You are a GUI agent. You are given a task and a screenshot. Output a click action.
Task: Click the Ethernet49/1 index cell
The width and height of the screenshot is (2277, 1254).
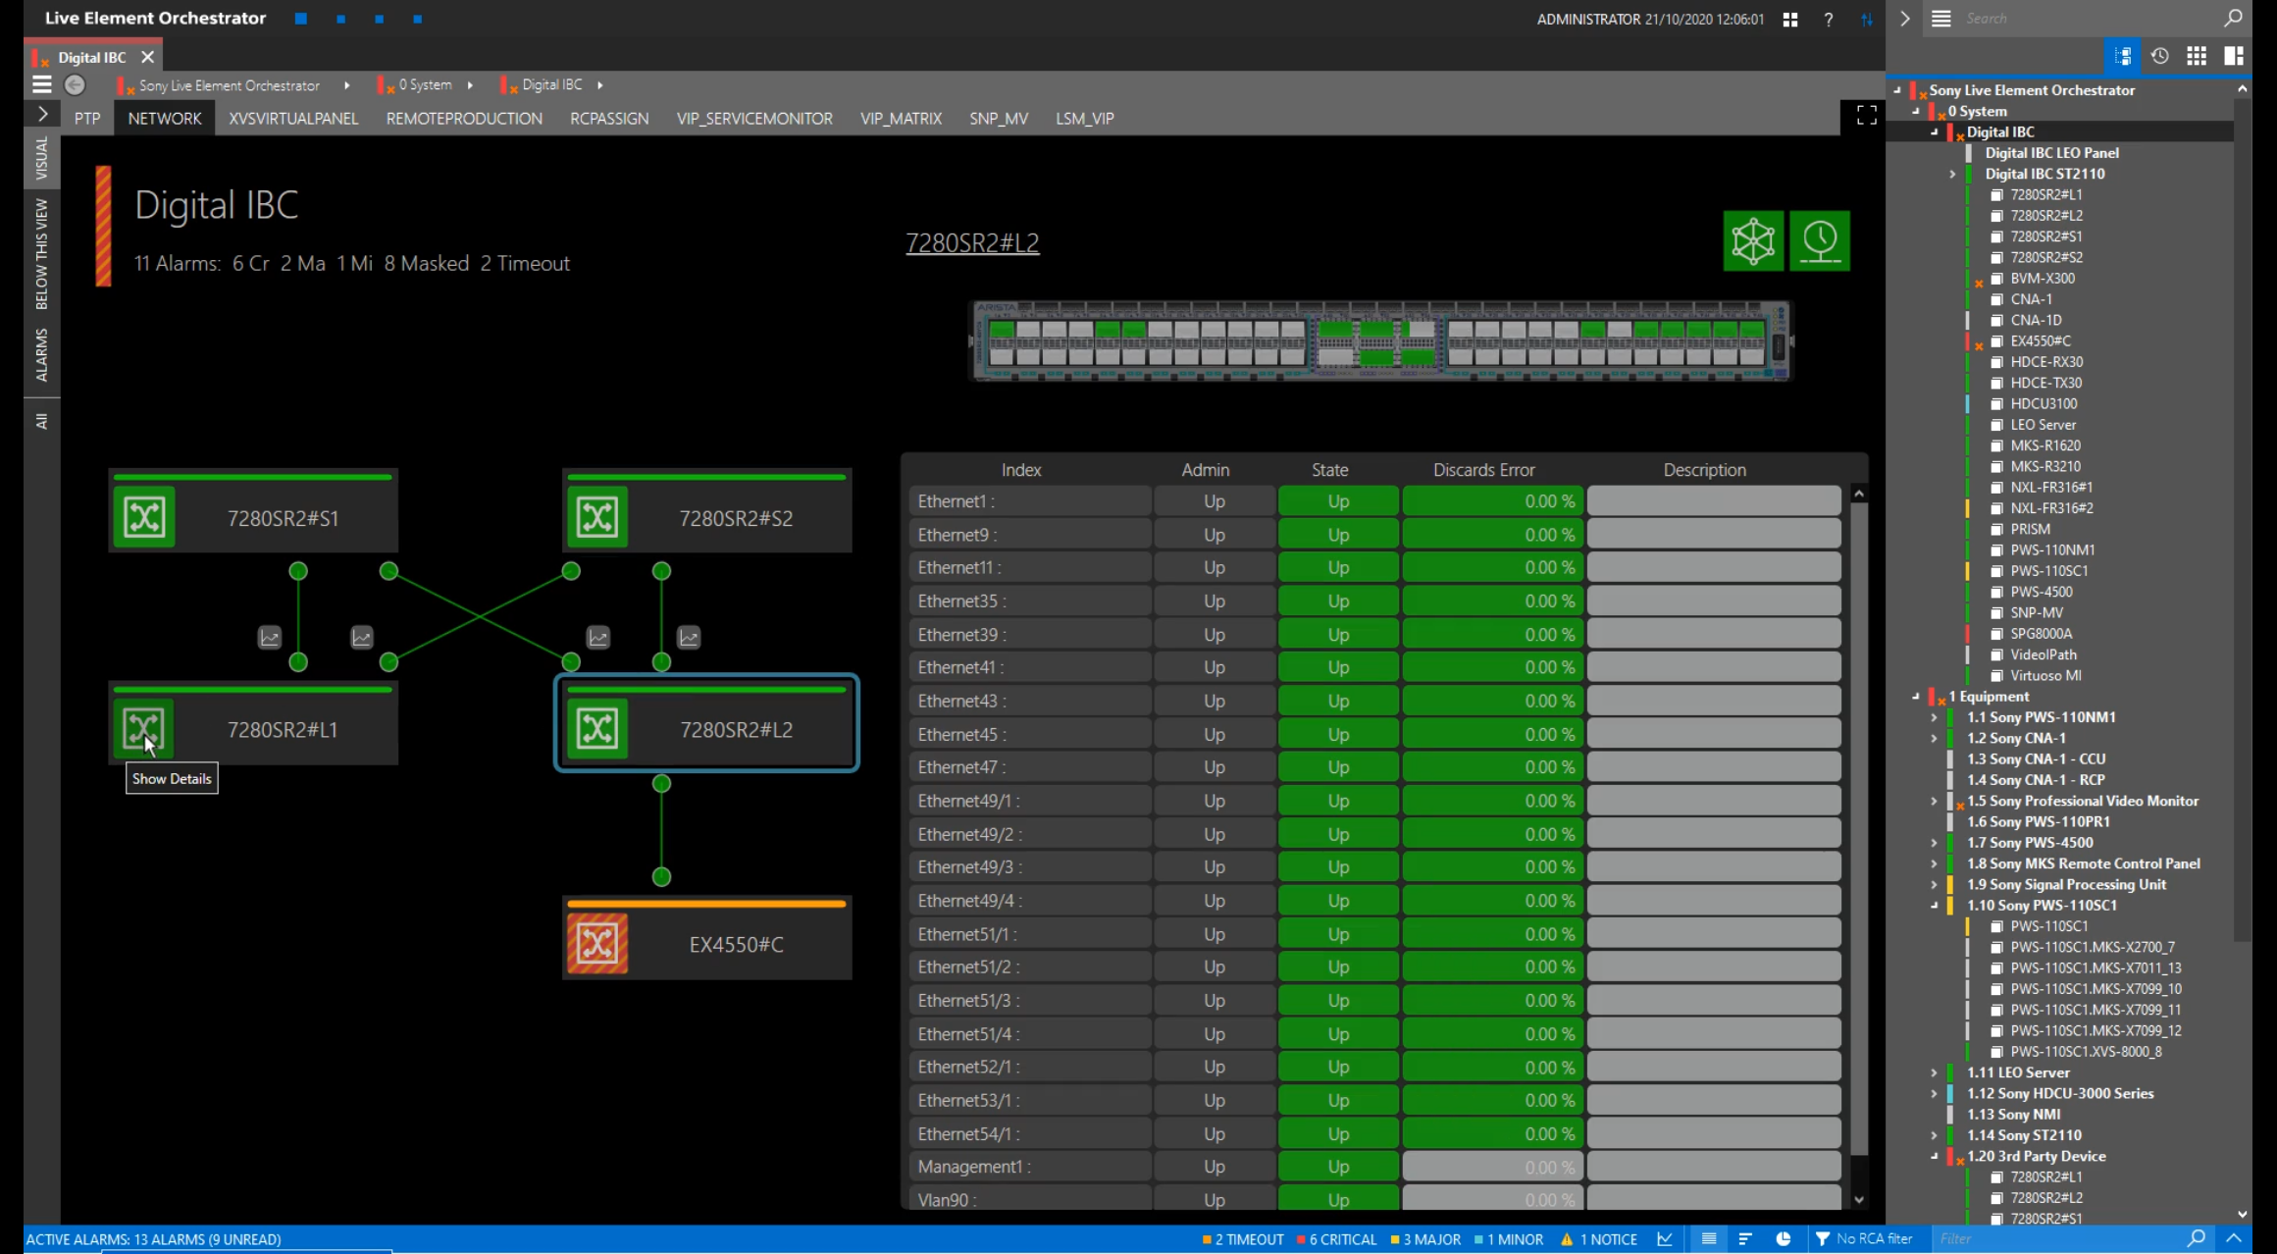pos(1029,801)
